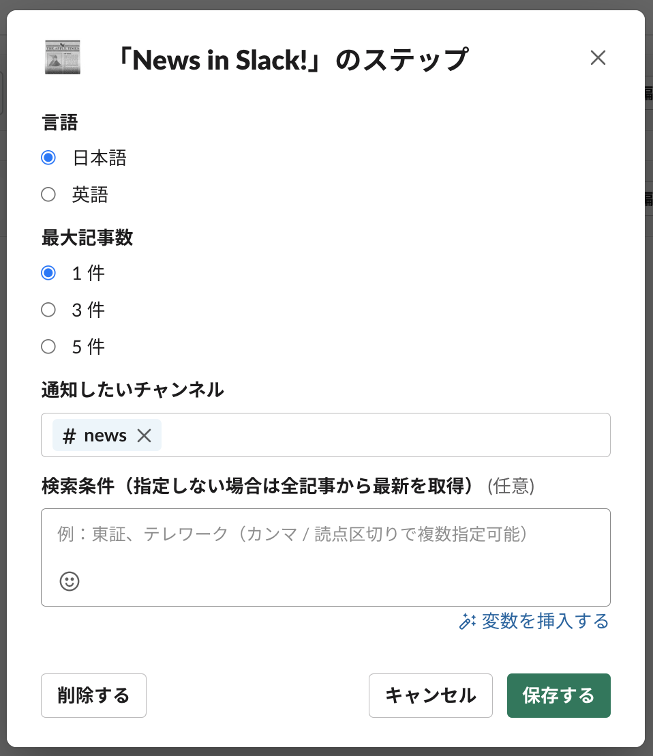653x756 pixels.
Task: Close the News in Slack step dialog
Action: click(598, 58)
